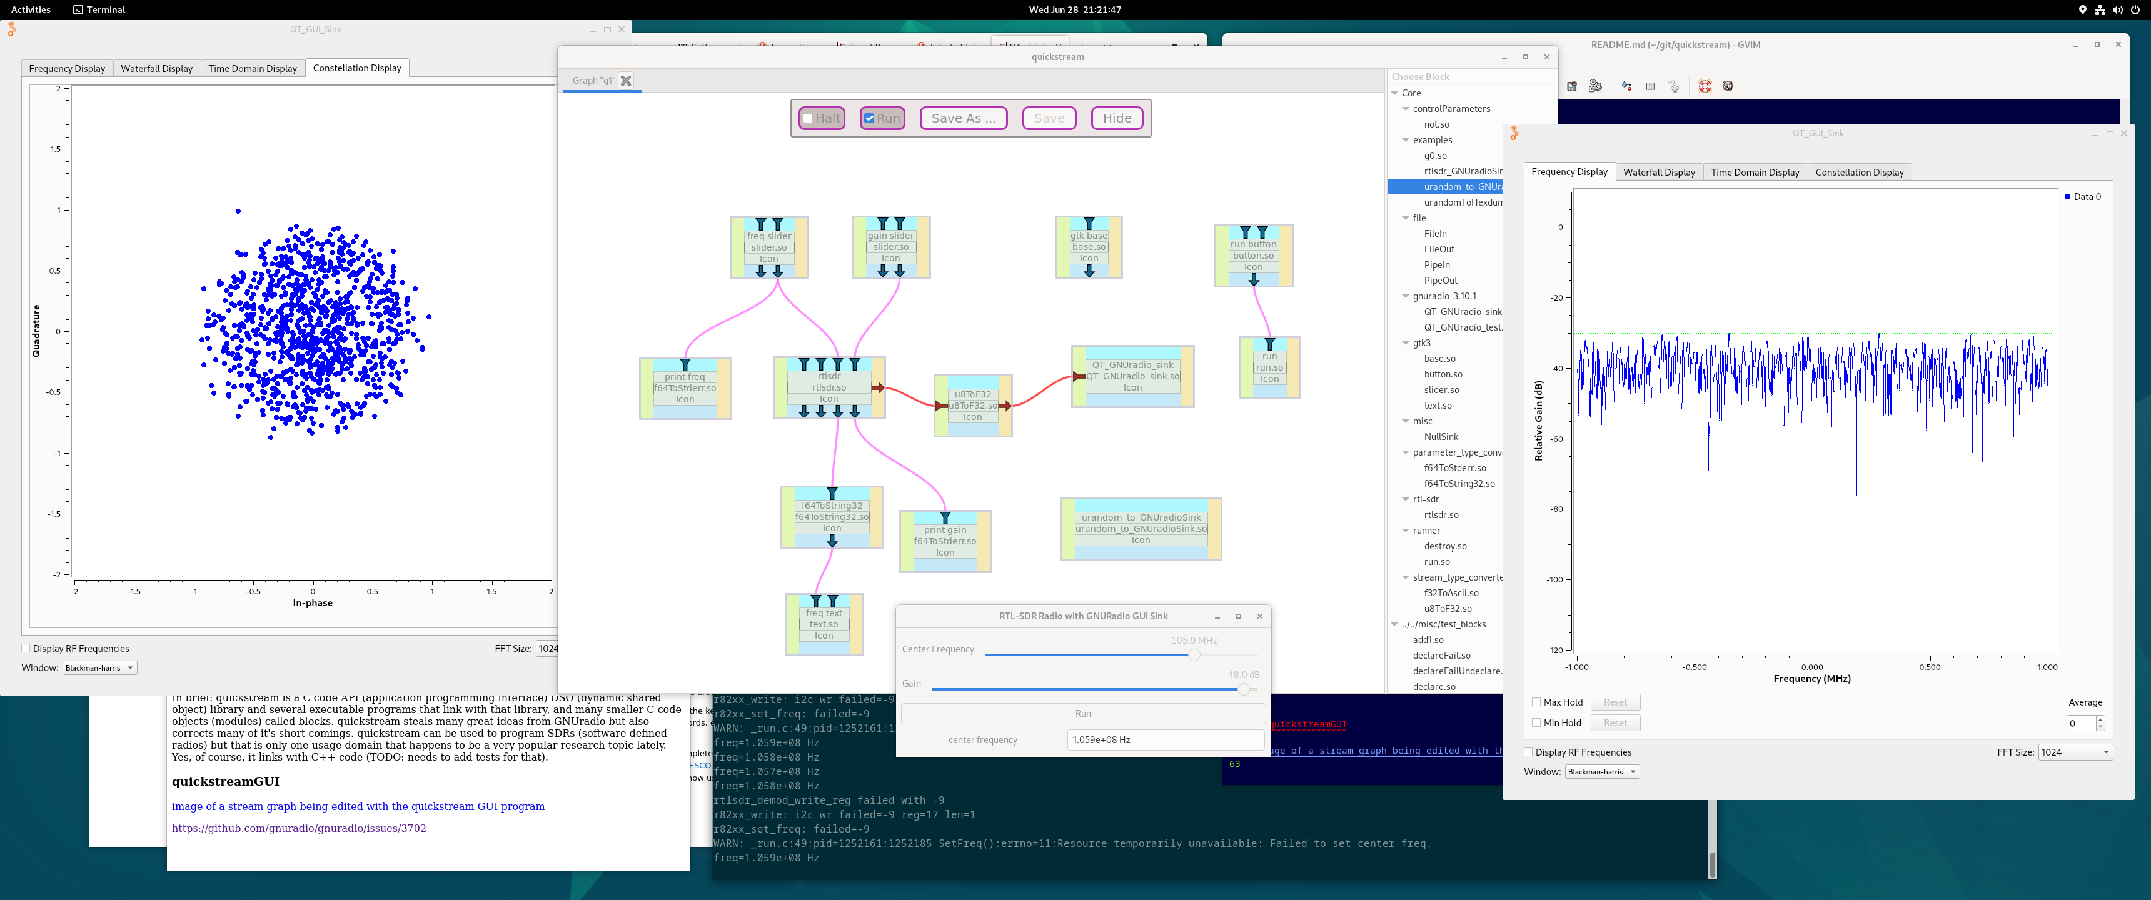Click the GVIM save session floppy icon
The height and width of the screenshot is (900, 2151).
pos(1571,86)
